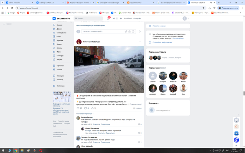Skip to next track in VK player
The width and height of the screenshot is (245, 153).
pos(121,18)
